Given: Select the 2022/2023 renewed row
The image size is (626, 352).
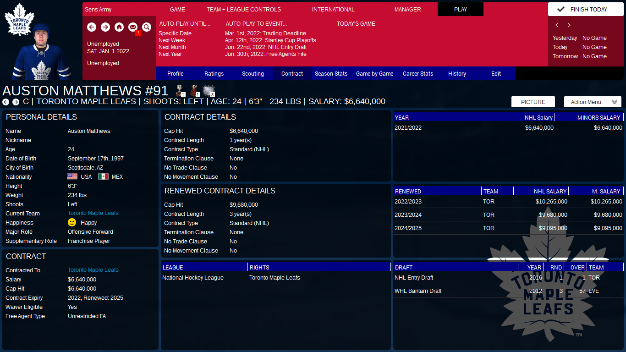Looking at the screenshot, I should [508, 202].
